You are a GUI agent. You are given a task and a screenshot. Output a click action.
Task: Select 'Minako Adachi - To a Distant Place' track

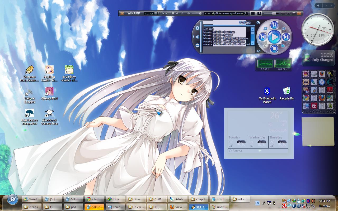pos(224,41)
